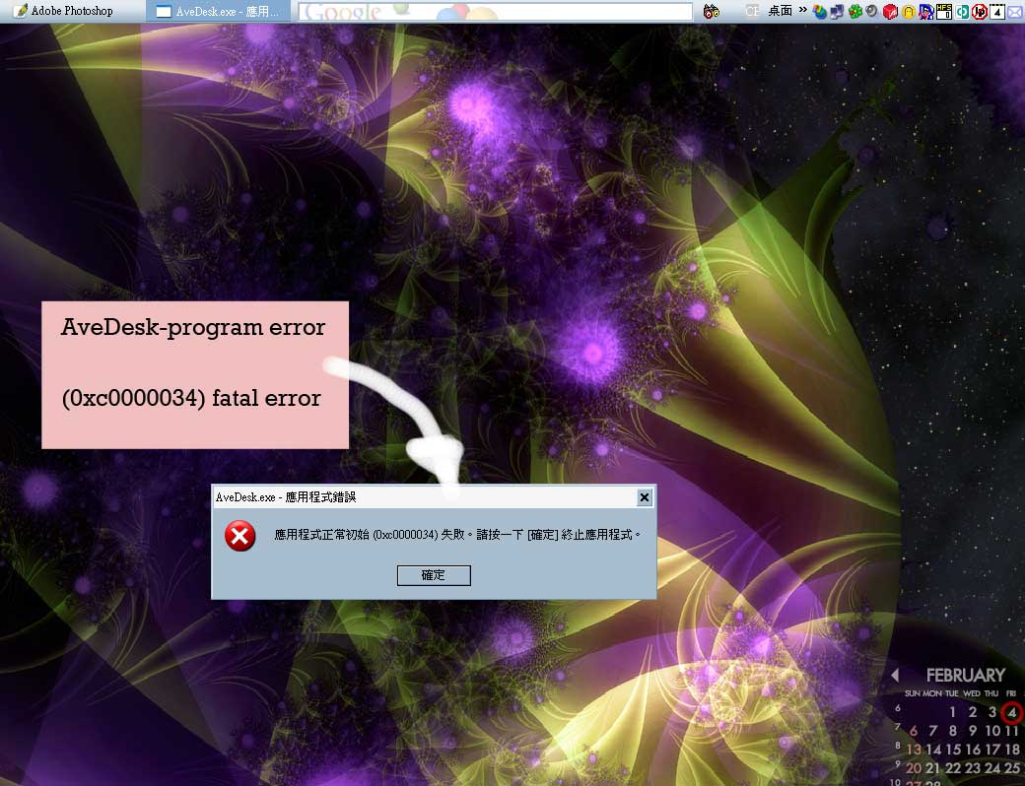This screenshot has height=786, width=1025.
Task: Select the circled date 4 on calendar
Action: (x=1011, y=712)
